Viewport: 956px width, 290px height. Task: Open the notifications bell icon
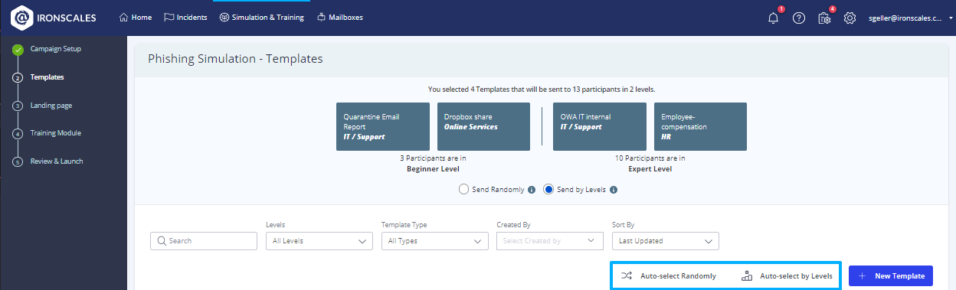[x=773, y=18]
